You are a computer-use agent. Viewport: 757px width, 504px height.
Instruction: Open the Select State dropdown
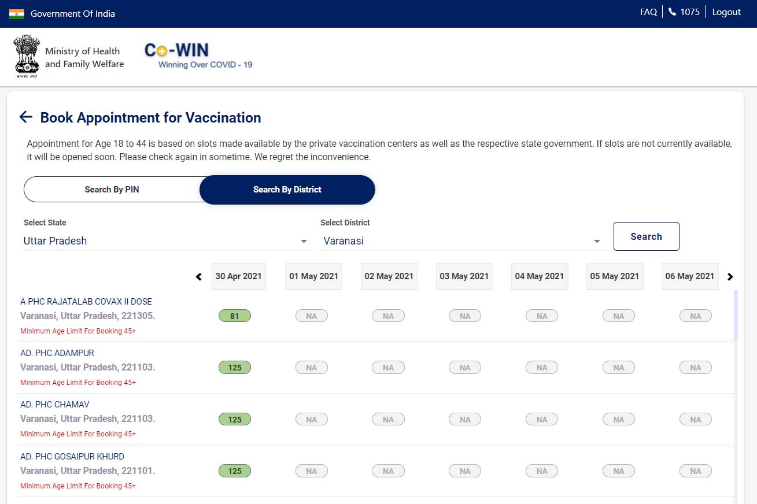coord(168,241)
